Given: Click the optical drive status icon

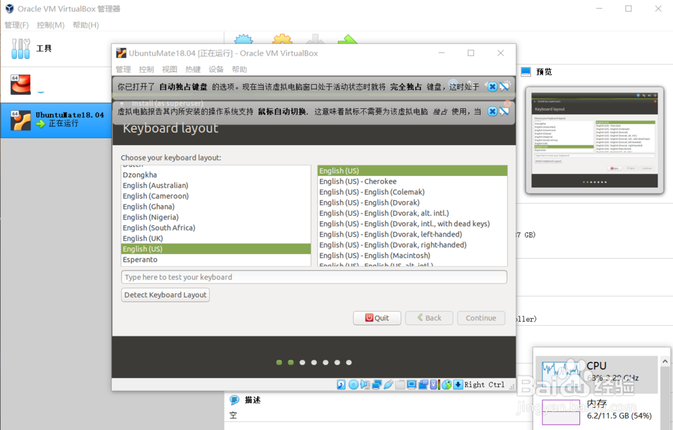Looking at the screenshot, I should click(x=353, y=384).
